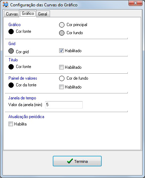Toggle Atualização periódica Habilita checkbox
This screenshot has width=145, height=178.
(11, 124)
